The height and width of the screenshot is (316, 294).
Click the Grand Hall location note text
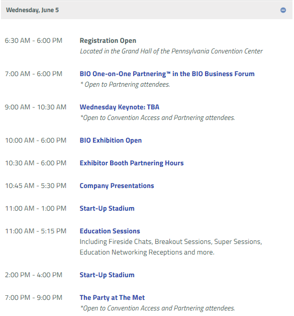[x=171, y=51]
